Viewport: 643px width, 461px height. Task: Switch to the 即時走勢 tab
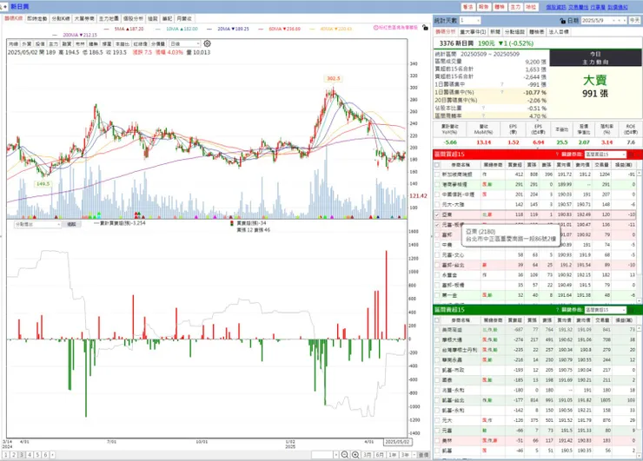point(37,19)
